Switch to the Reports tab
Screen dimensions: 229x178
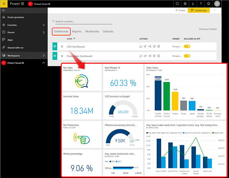coord(77,32)
